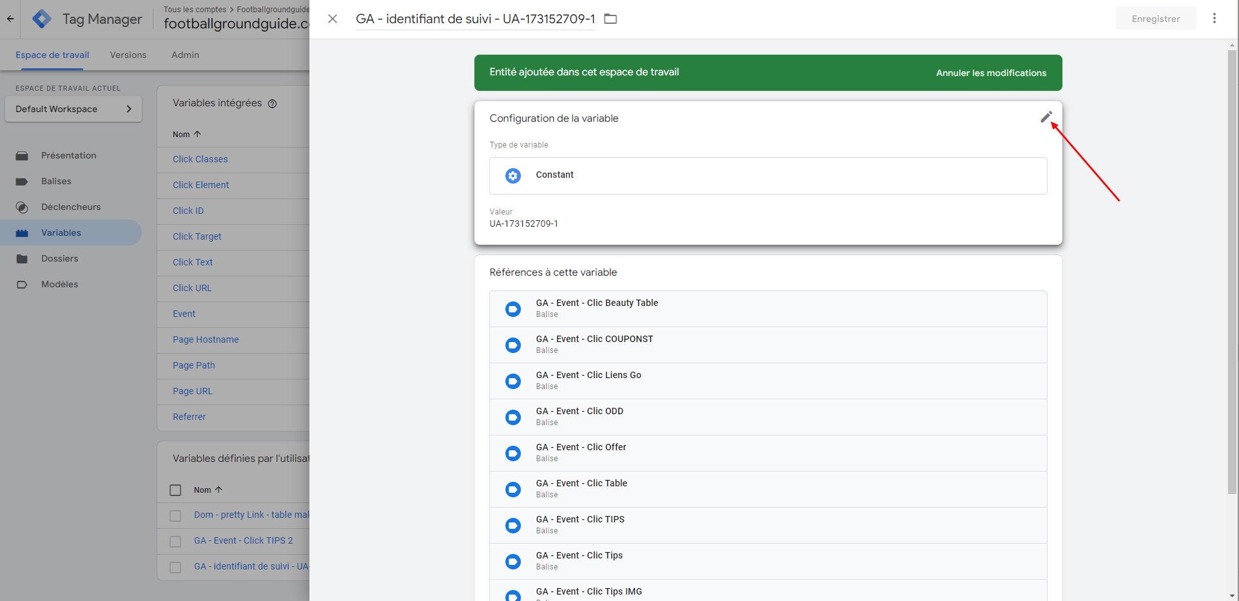1239x601 pixels.
Task: Click the folder icon next to variable name
Action: tap(610, 19)
